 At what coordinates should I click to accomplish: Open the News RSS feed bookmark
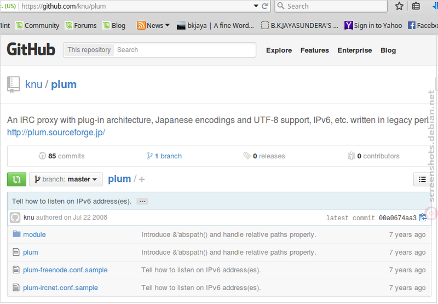click(153, 25)
